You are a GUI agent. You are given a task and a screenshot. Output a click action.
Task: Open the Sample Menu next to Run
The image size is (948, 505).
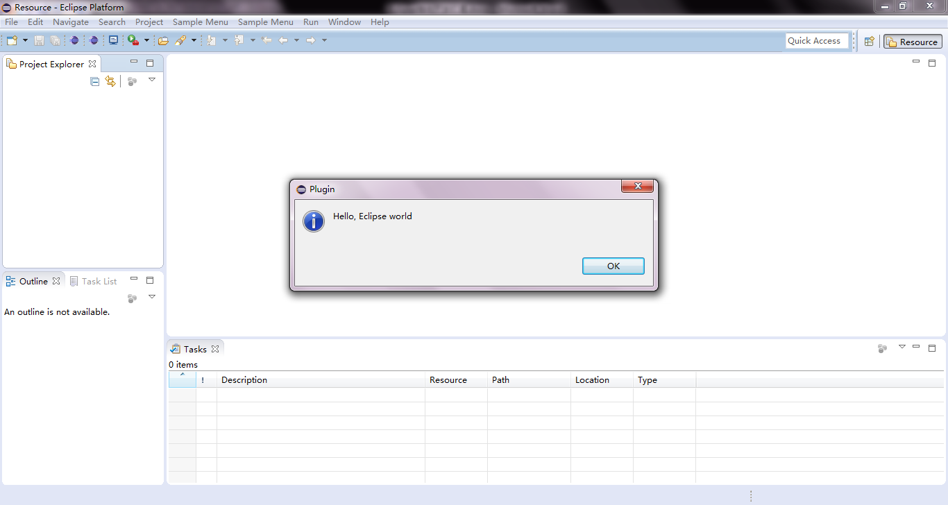266,22
